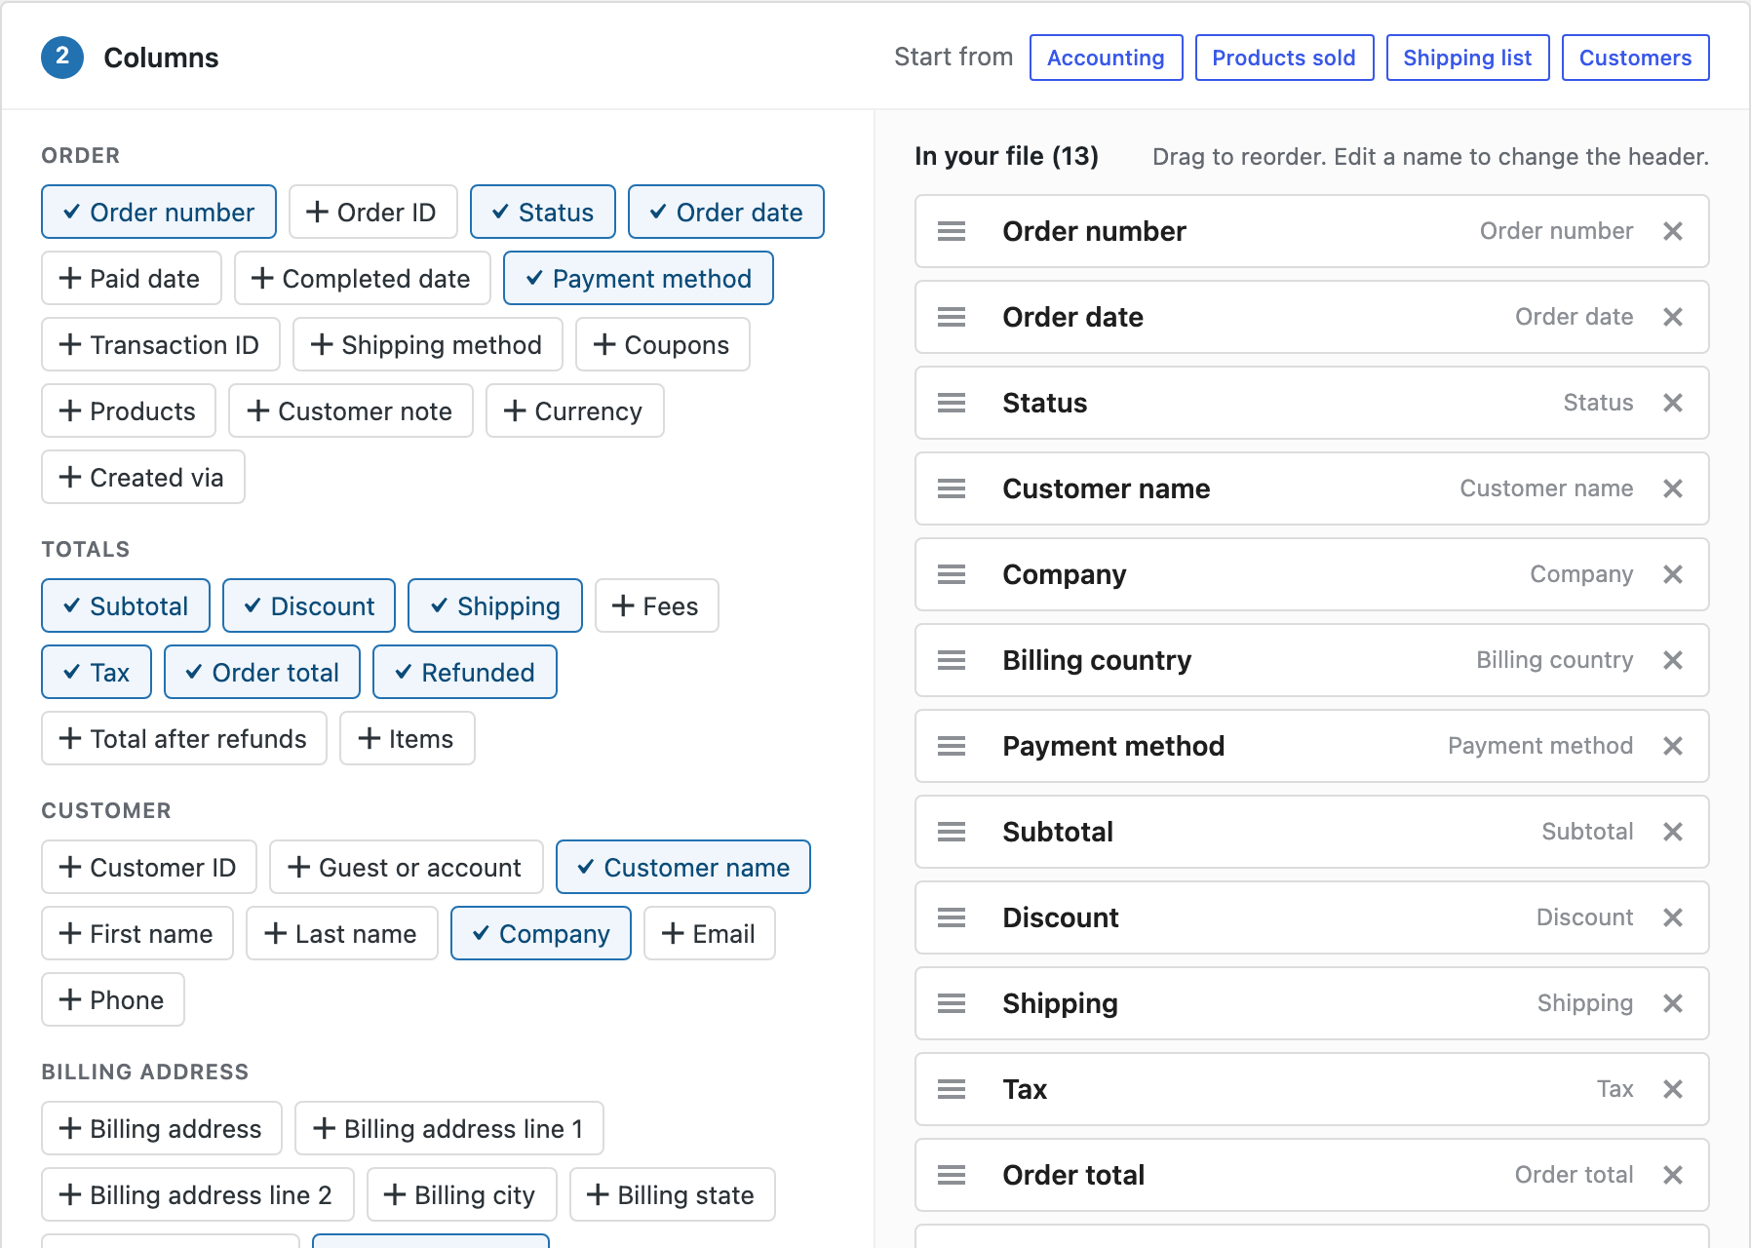This screenshot has height=1248, width=1751.
Task: Click the drag handle on the Tax row
Action: (952, 1089)
